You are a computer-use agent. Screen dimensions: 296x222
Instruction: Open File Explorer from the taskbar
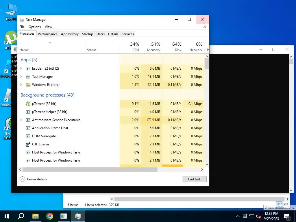tap(35, 216)
